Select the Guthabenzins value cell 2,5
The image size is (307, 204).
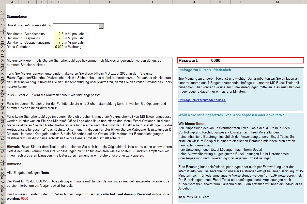(59, 34)
